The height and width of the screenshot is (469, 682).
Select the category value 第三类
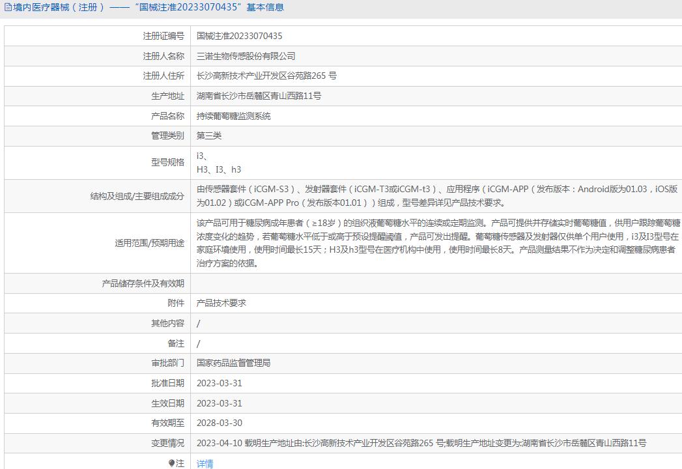tap(209, 135)
